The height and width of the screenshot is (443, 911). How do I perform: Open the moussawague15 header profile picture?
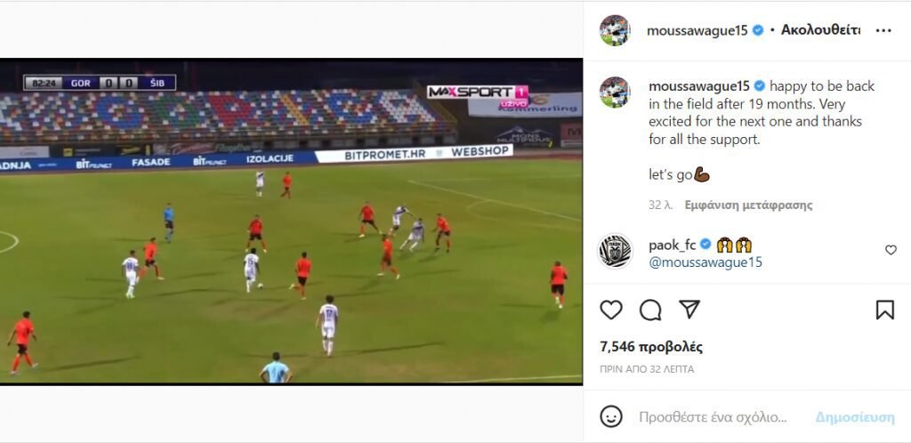tap(615, 31)
